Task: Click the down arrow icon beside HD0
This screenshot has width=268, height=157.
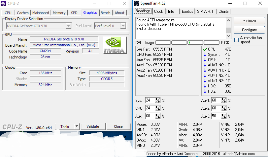Action: pyautogui.click(x=205, y=86)
